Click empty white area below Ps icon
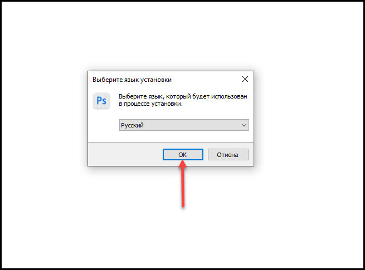This screenshot has height=270, width=365. tap(103, 126)
